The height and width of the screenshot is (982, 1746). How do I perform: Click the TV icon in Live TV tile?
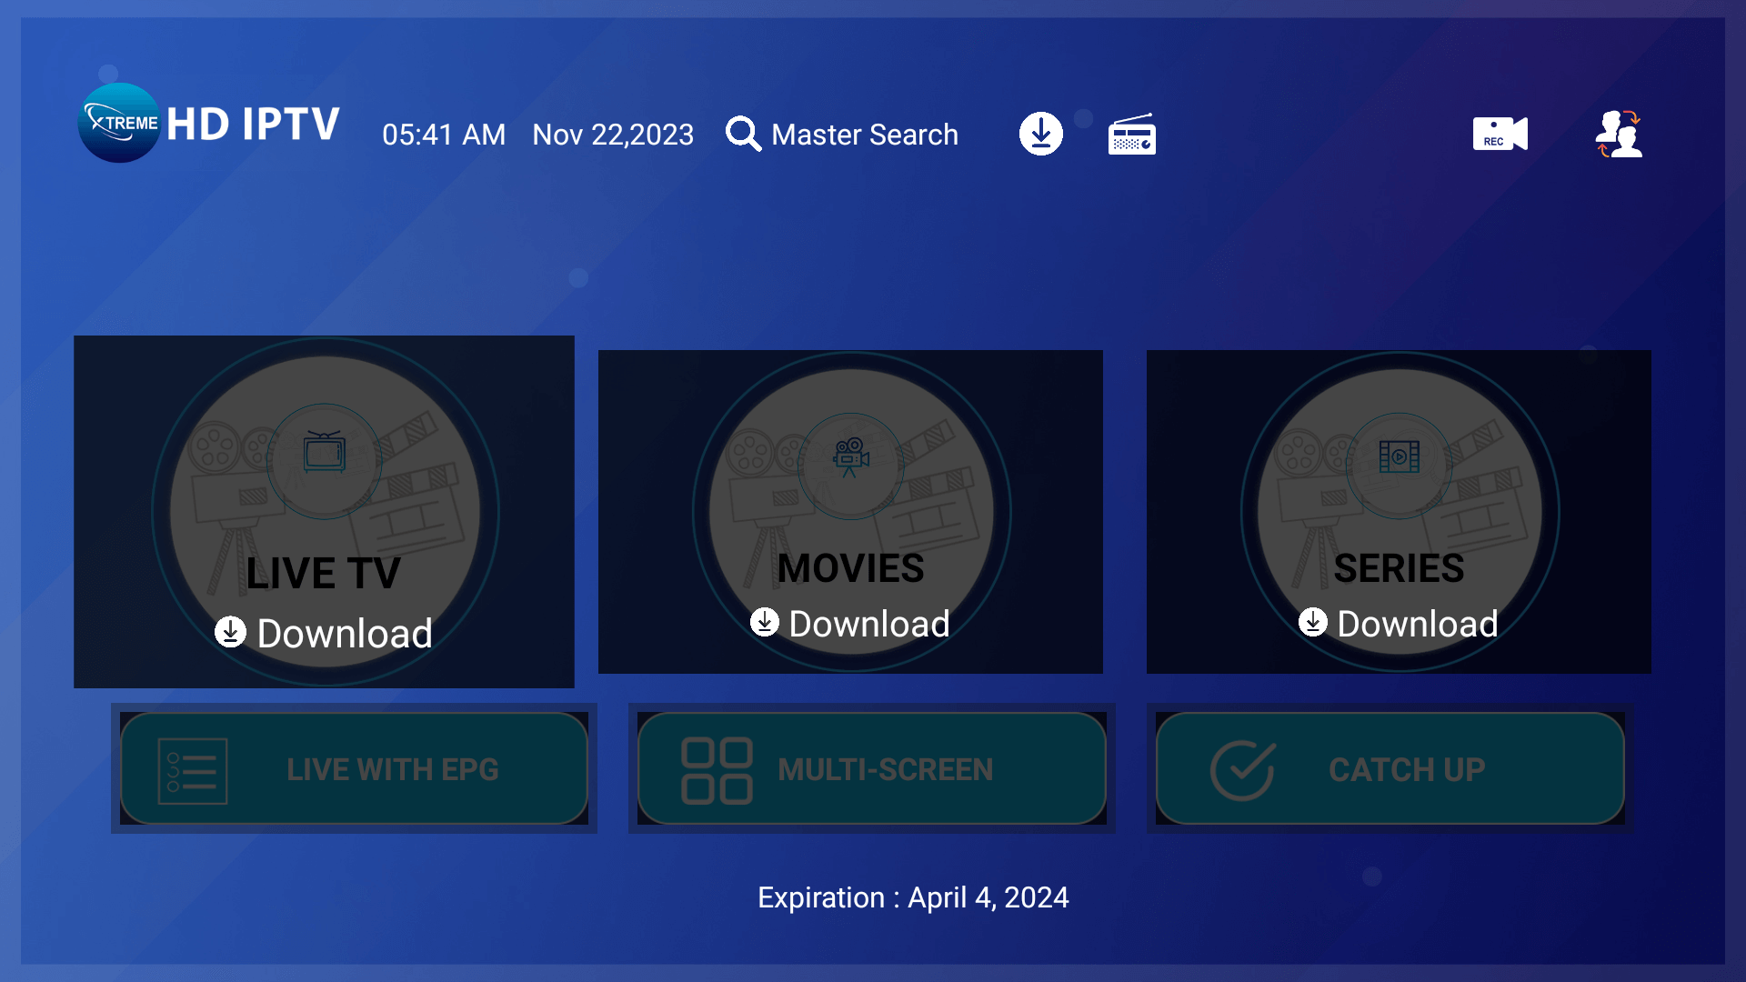tap(324, 452)
